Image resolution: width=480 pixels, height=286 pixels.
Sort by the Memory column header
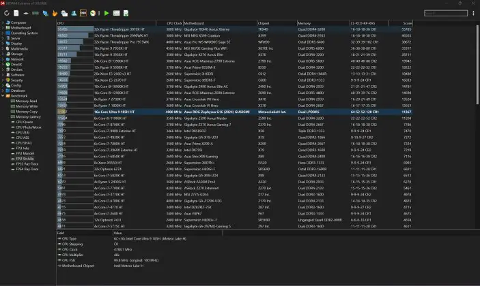(x=323, y=23)
